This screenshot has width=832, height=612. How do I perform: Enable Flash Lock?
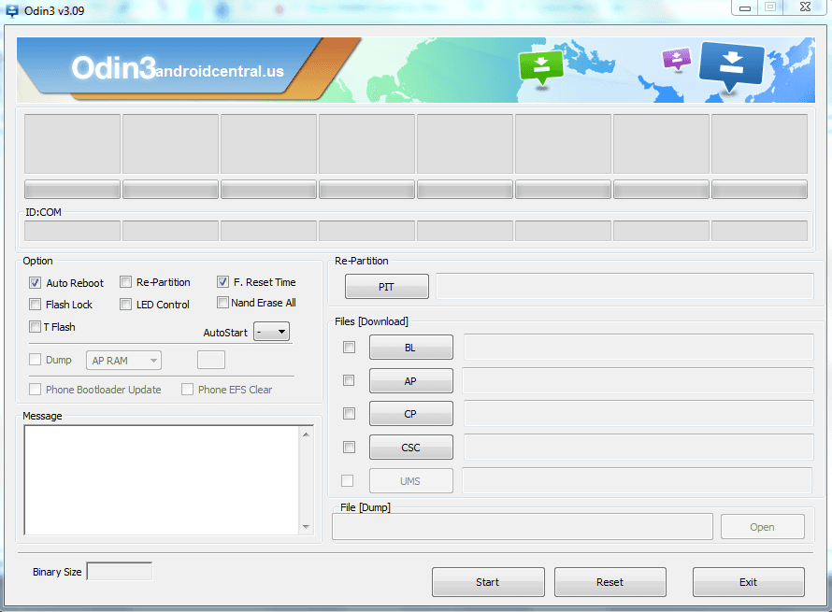(x=35, y=304)
